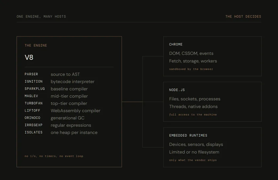Click 'only what the vendor ships' caption
Screen dimensions: 278x180
(x=193, y=160)
